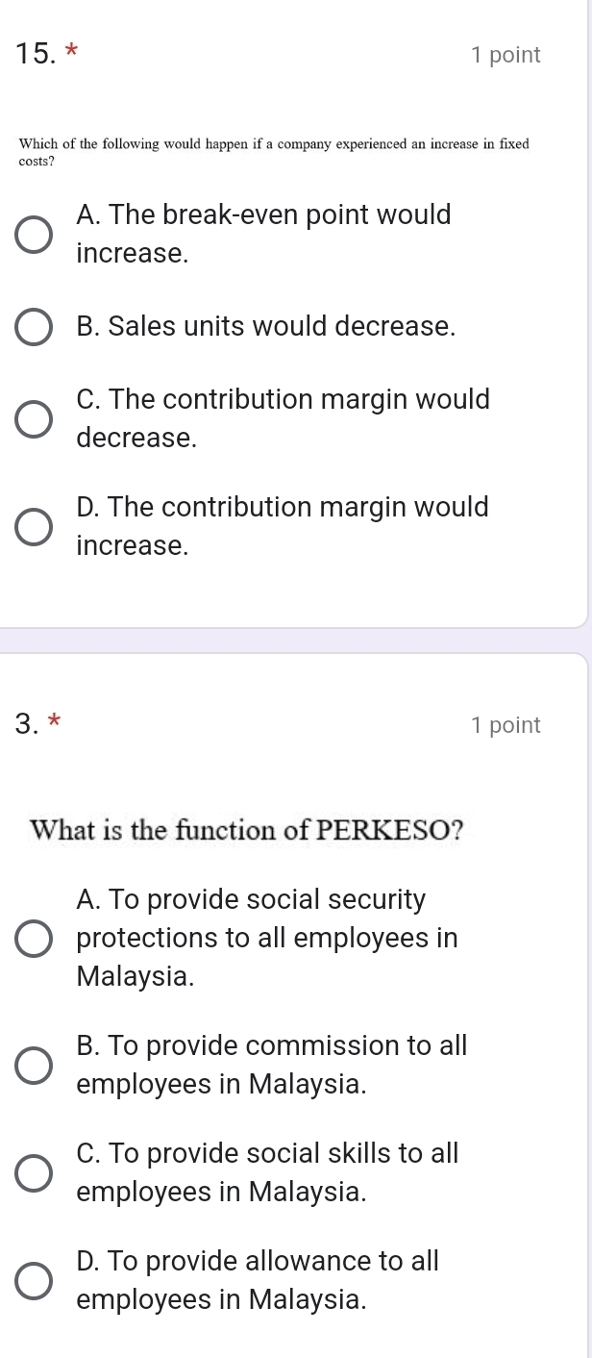Click the 'What is the function of PERKESO?' heading
The width and height of the screenshot is (592, 1358).
248,829
